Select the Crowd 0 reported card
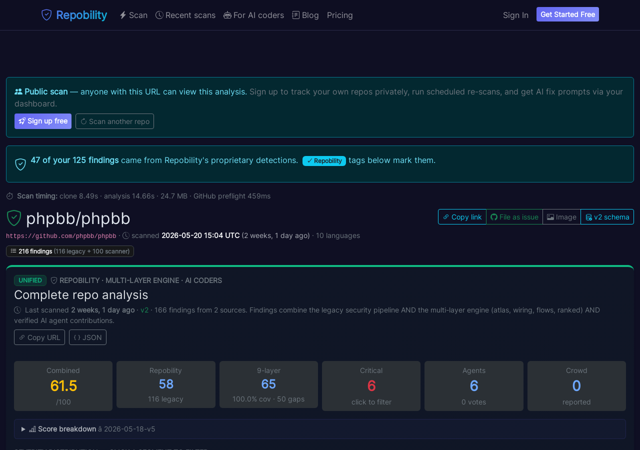 click(576, 386)
